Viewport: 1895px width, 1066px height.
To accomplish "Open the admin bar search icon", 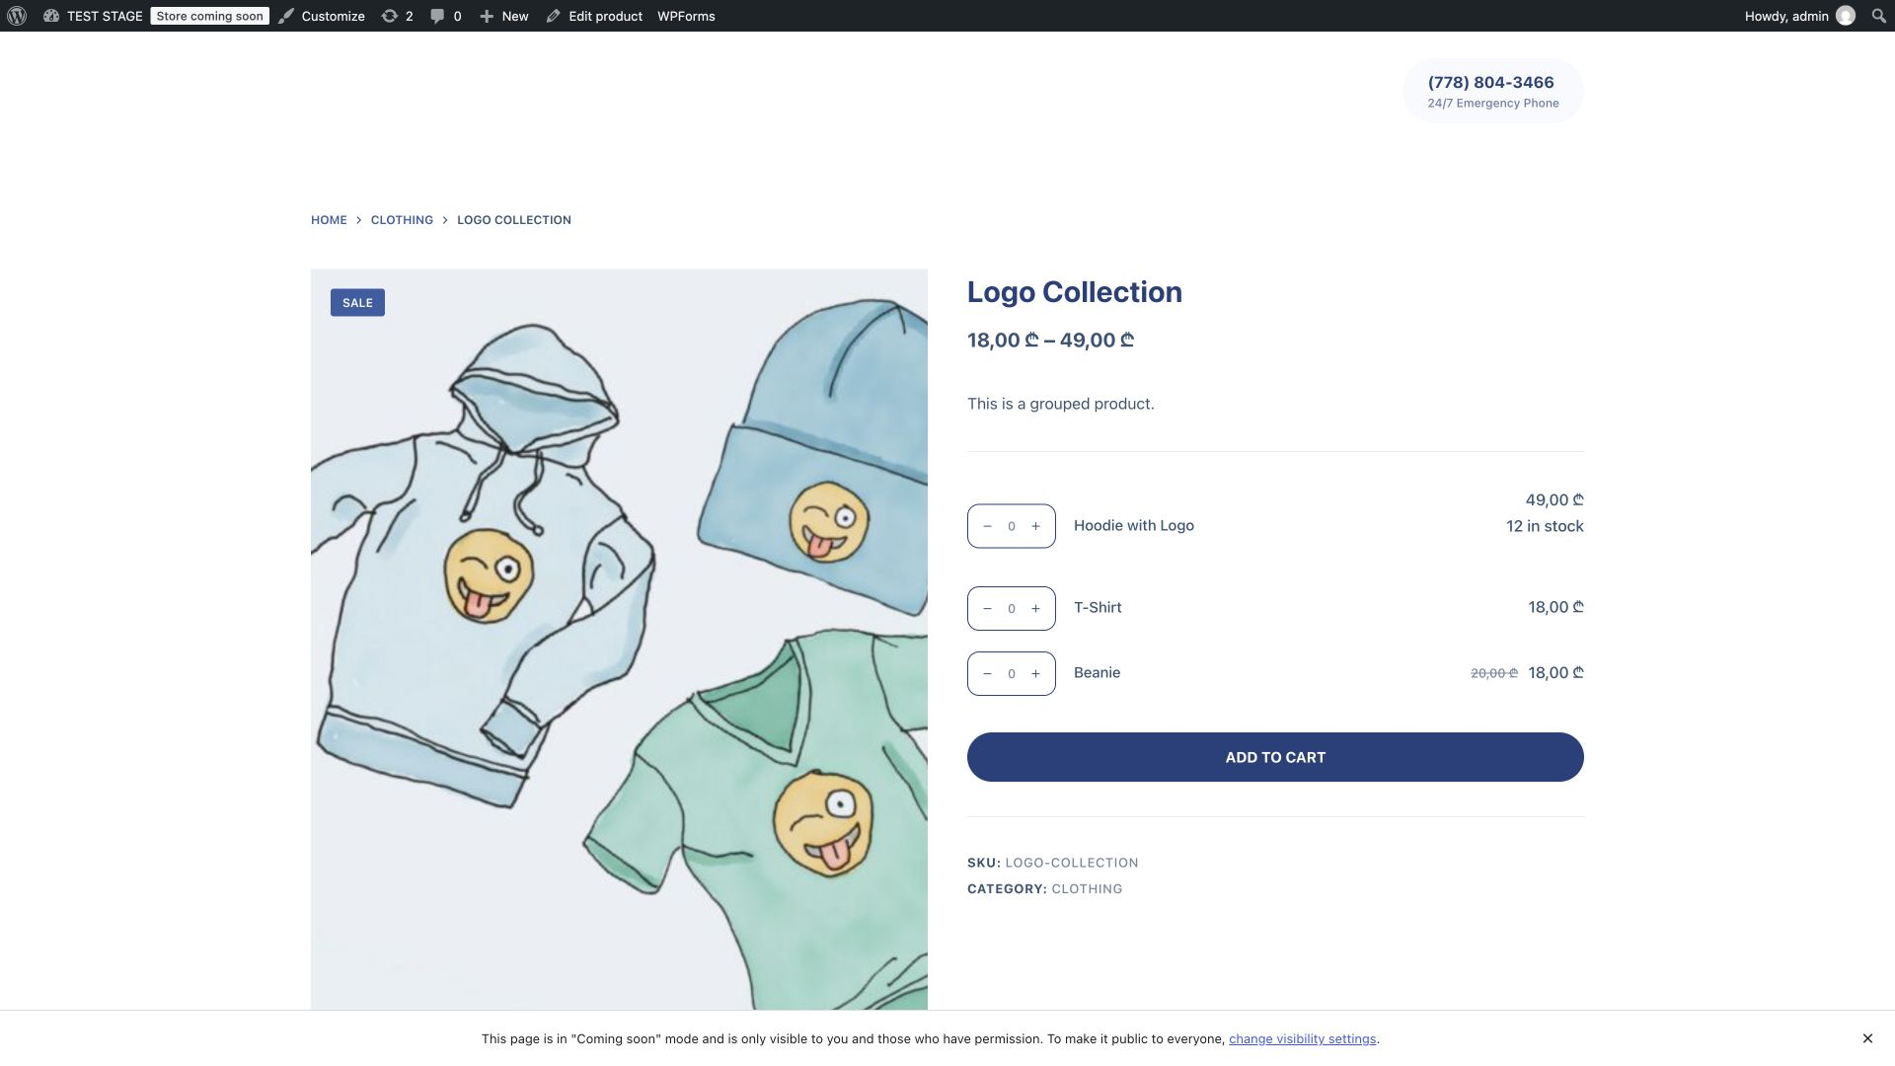I will pyautogui.click(x=1878, y=16).
